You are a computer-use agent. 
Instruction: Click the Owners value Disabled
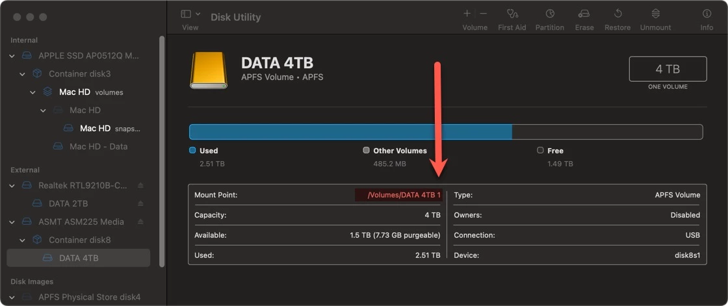tap(685, 216)
